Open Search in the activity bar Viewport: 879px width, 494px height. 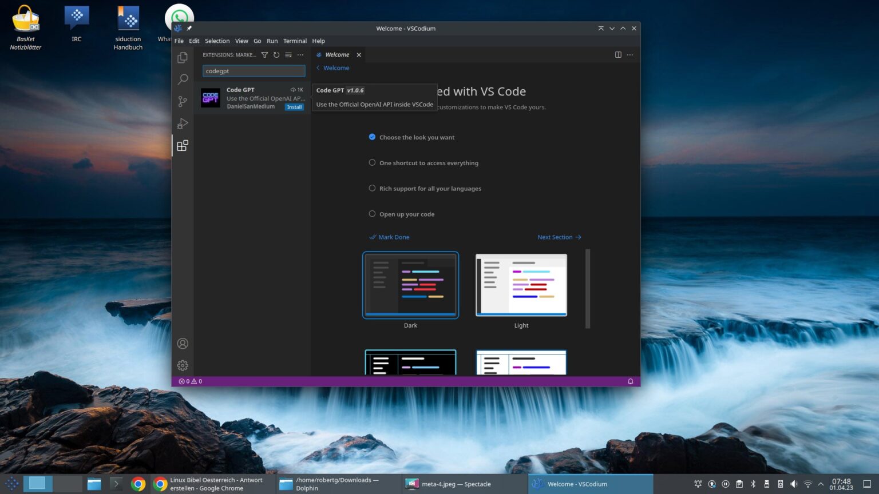pos(182,79)
